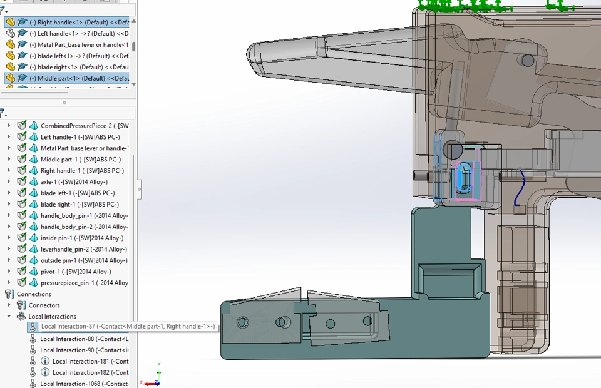The width and height of the screenshot is (601, 388).
Task: Select axle-1 (2014 Alloy) in the tree
Action: click(x=74, y=182)
